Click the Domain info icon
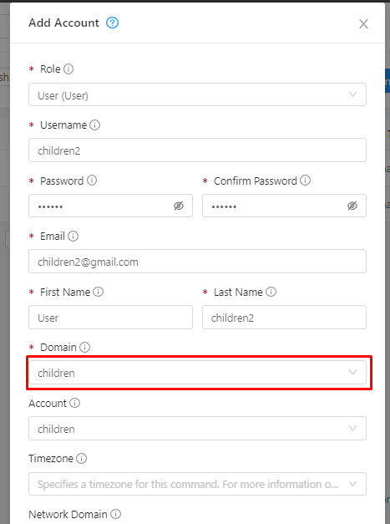Screen dimensions: 390x524 85,347
